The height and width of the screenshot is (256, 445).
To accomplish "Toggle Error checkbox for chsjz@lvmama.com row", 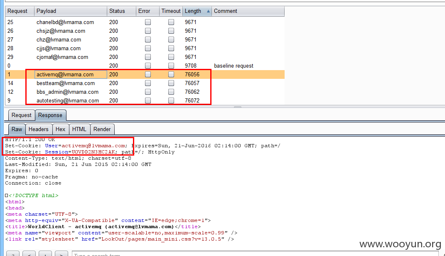I will 148,31.
